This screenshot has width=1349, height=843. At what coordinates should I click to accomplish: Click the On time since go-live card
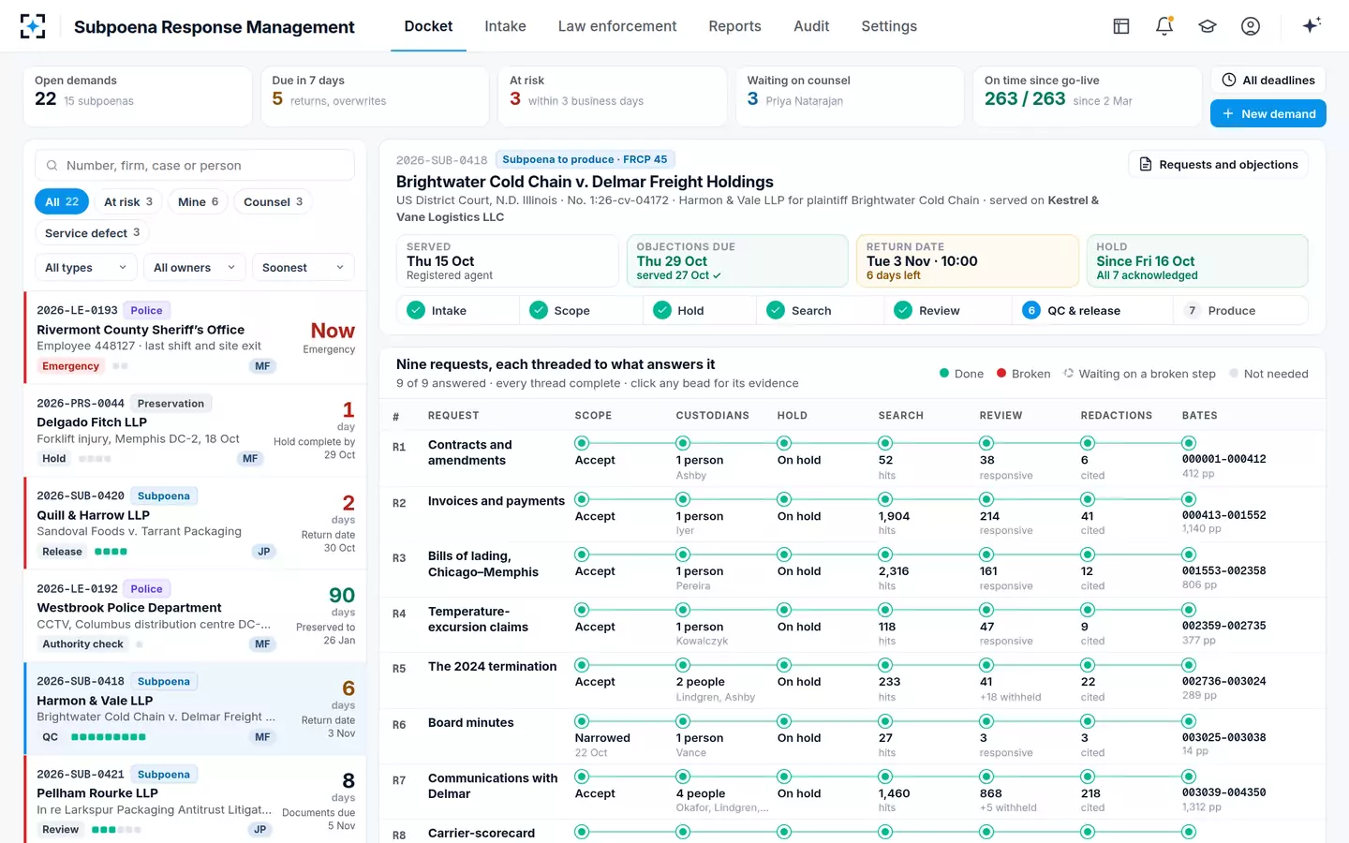pos(1087,96)
